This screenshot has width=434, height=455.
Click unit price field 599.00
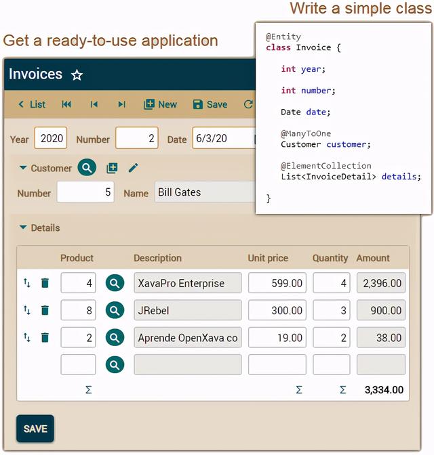[x=277, y=283]
